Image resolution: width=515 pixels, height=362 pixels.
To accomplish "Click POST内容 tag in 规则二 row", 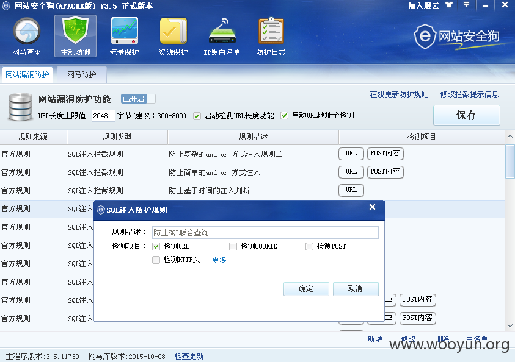I will [385, 154].
